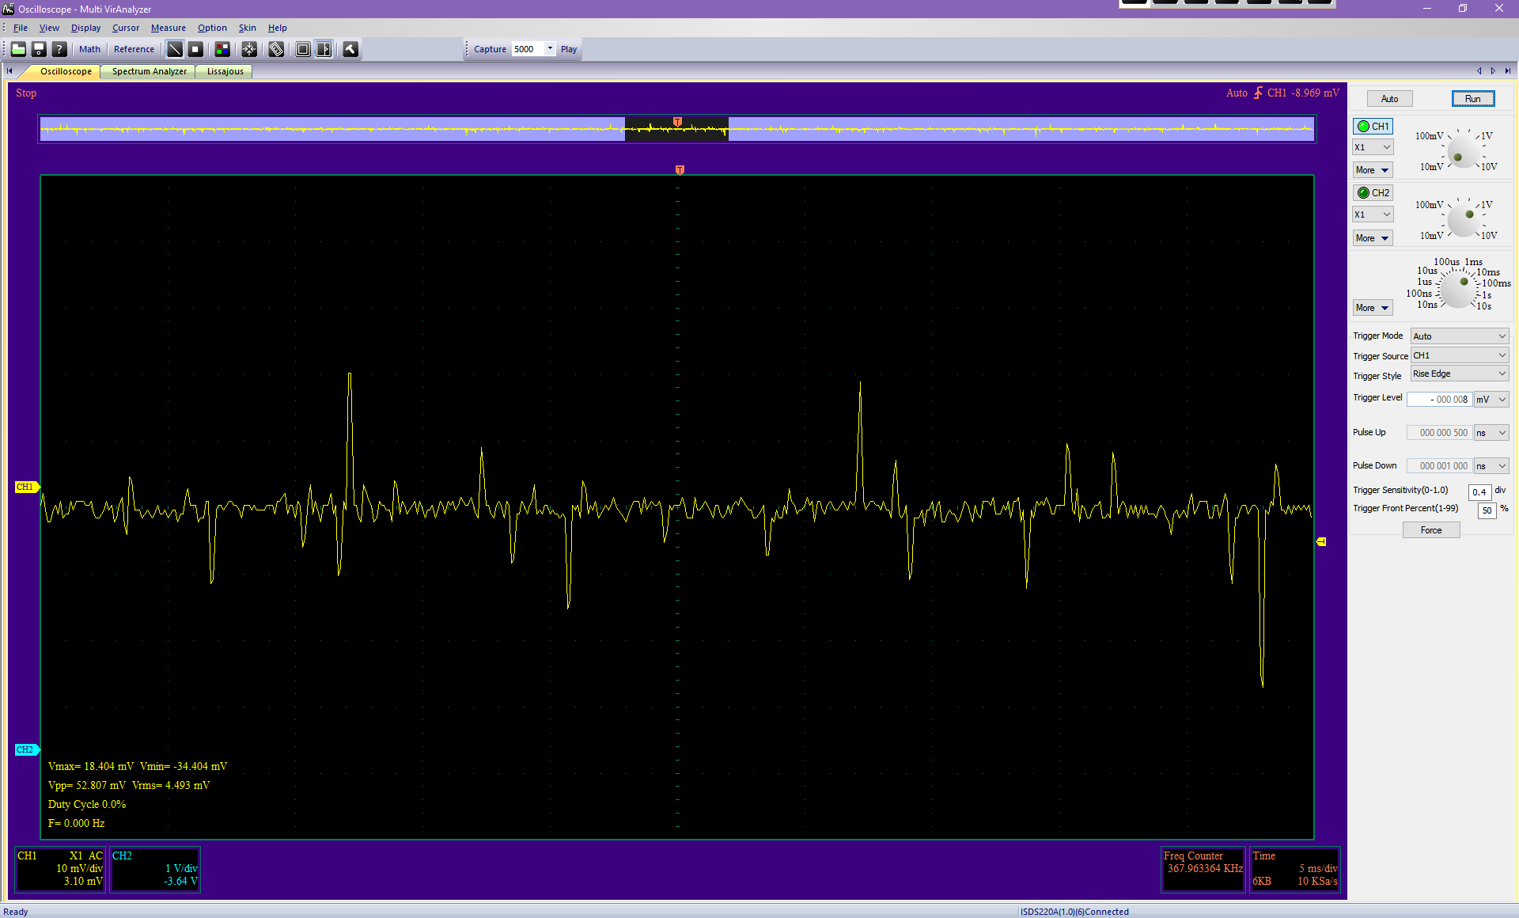
Task: Click the crosshair center icon in toolbar
Action: [249, 49]
